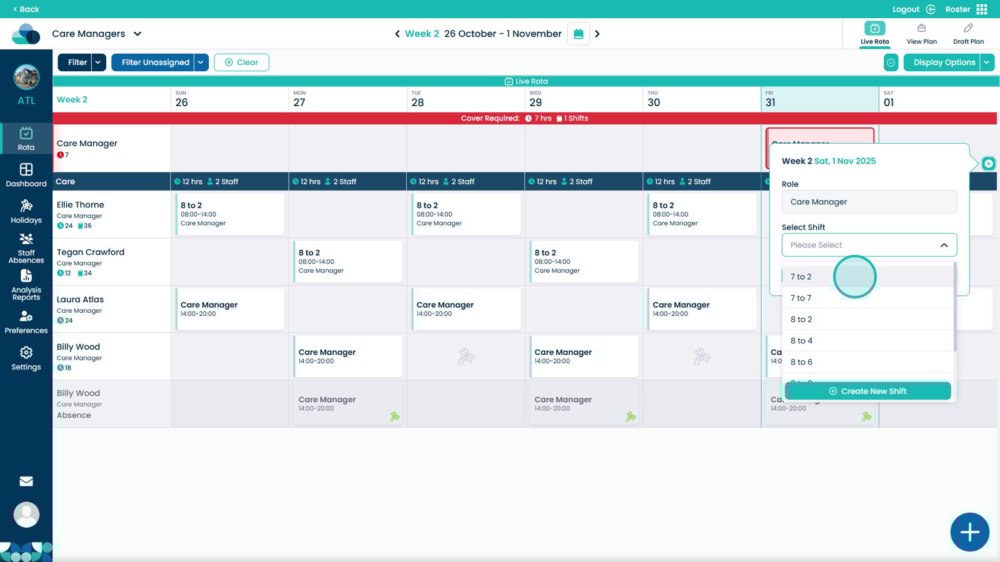
Task: Open the mail envelope icon
Action: [x=26, y=481]
